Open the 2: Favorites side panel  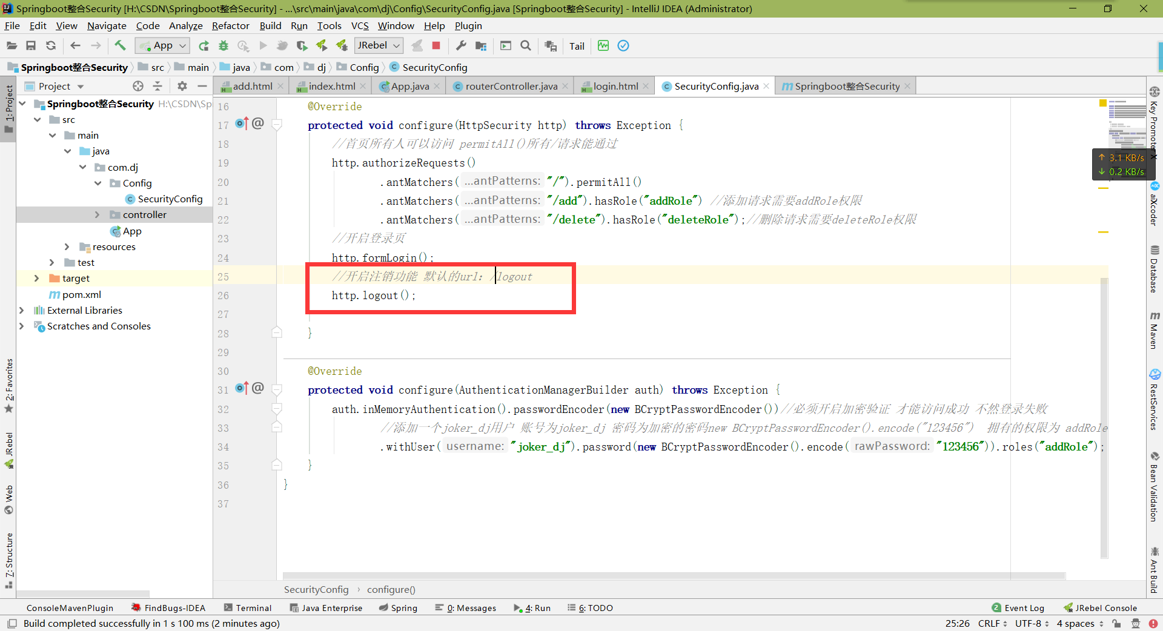8,386
